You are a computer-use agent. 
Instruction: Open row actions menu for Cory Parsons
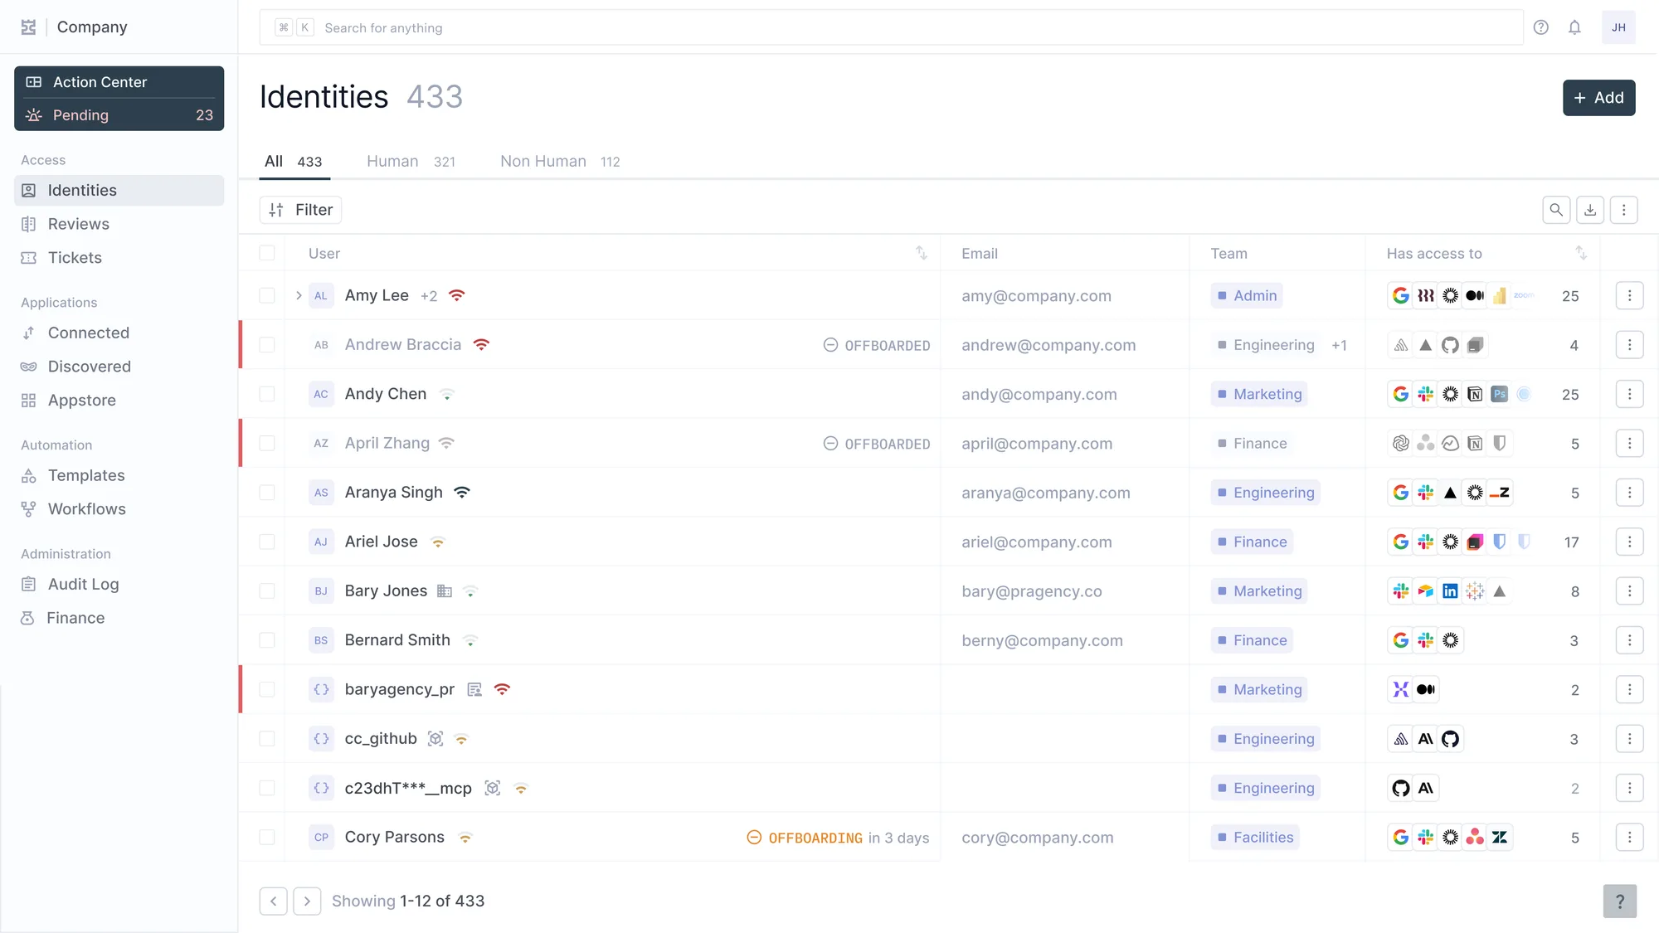point(1629,838)
